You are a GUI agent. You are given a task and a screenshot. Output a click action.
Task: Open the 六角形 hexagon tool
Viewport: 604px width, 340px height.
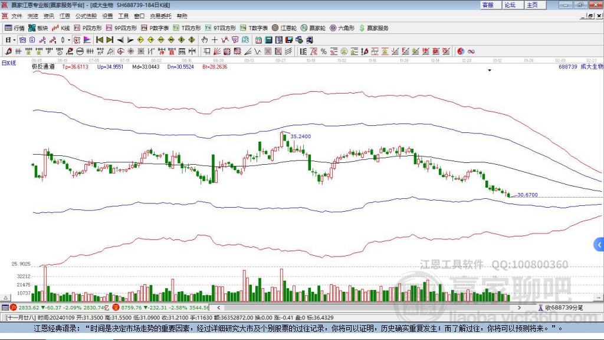[x=343, y=28]
